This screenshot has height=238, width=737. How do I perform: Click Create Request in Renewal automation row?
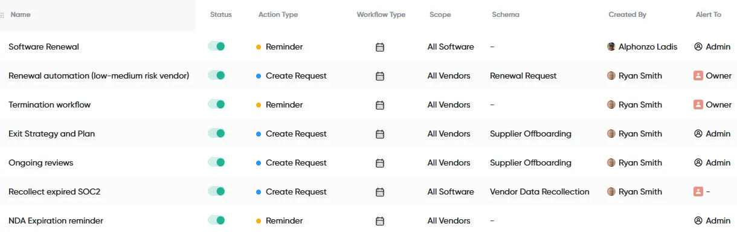[296, 76]
